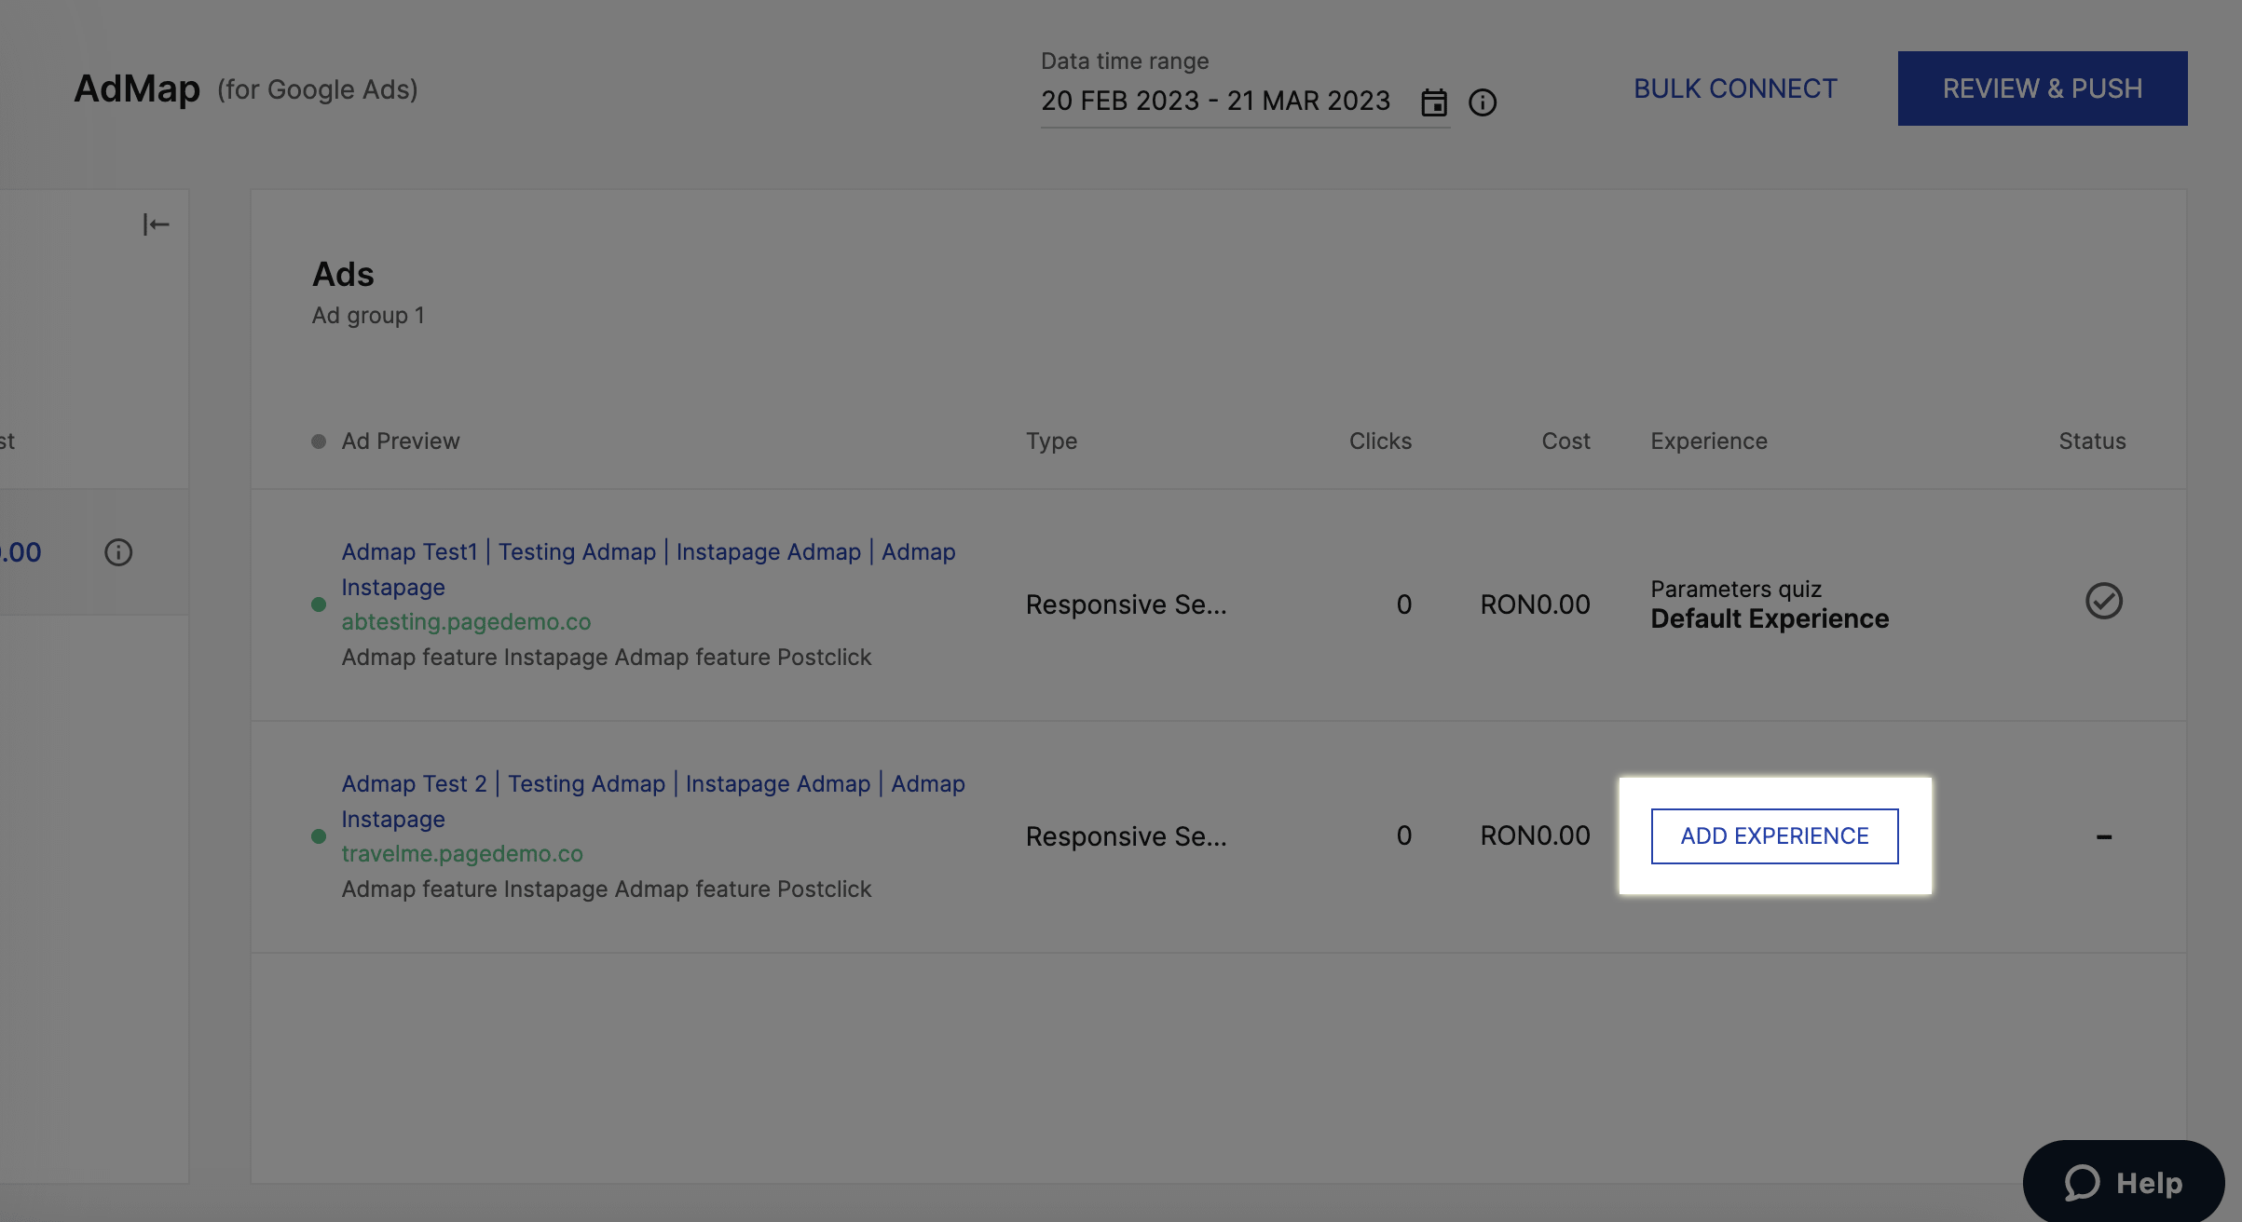The height and width of the screenshot is (1222, 2242).
Task: Open the date range 20 FEB 2023 field
Action: point(1215,101)
